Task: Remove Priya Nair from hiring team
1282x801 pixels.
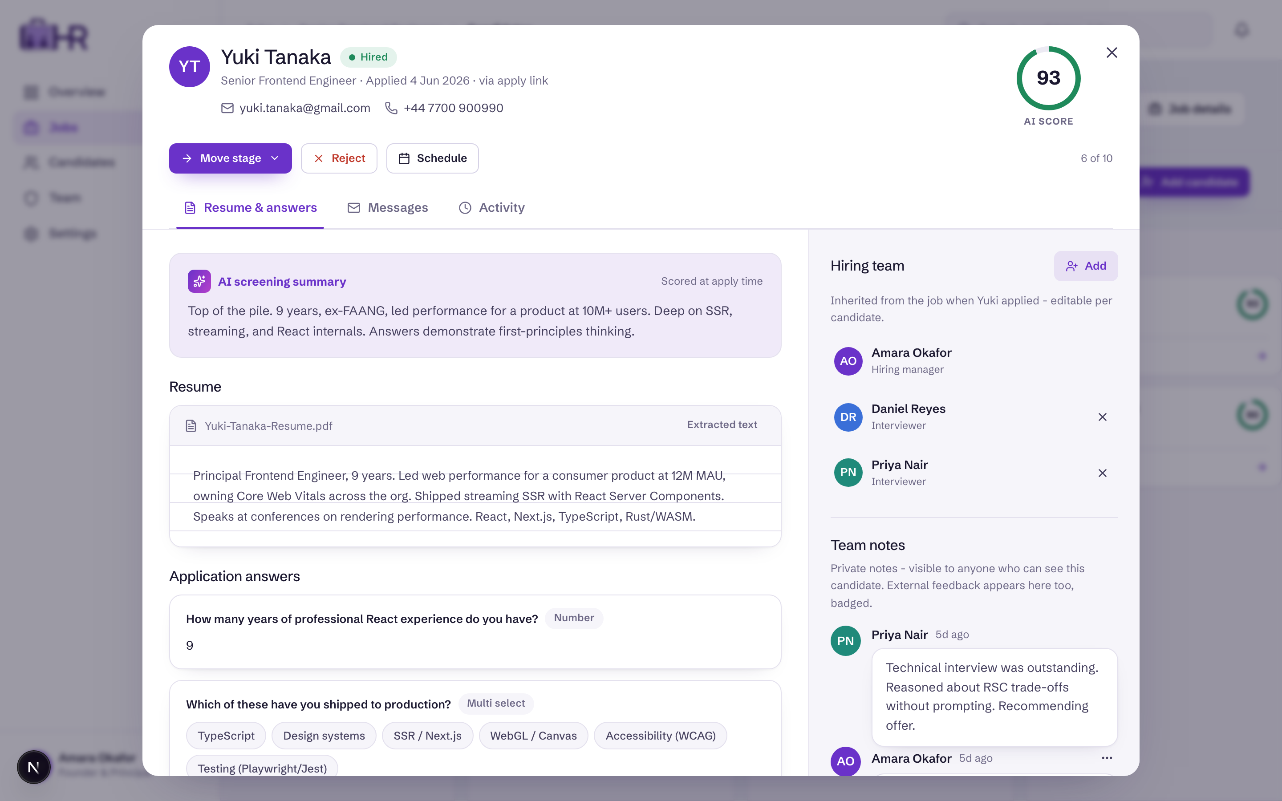Action: point(1103,473)
